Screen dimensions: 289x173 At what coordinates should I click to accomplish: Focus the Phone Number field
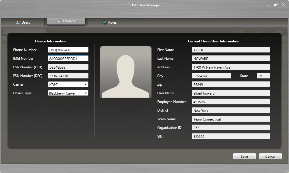click(x=68, y=50)
